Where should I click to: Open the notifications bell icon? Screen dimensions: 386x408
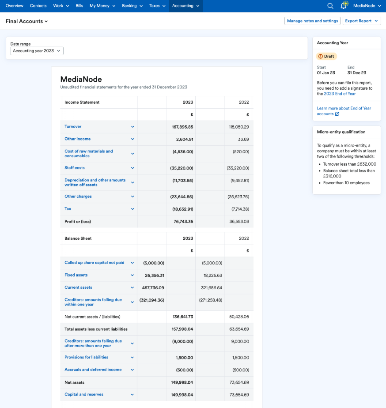344,6
